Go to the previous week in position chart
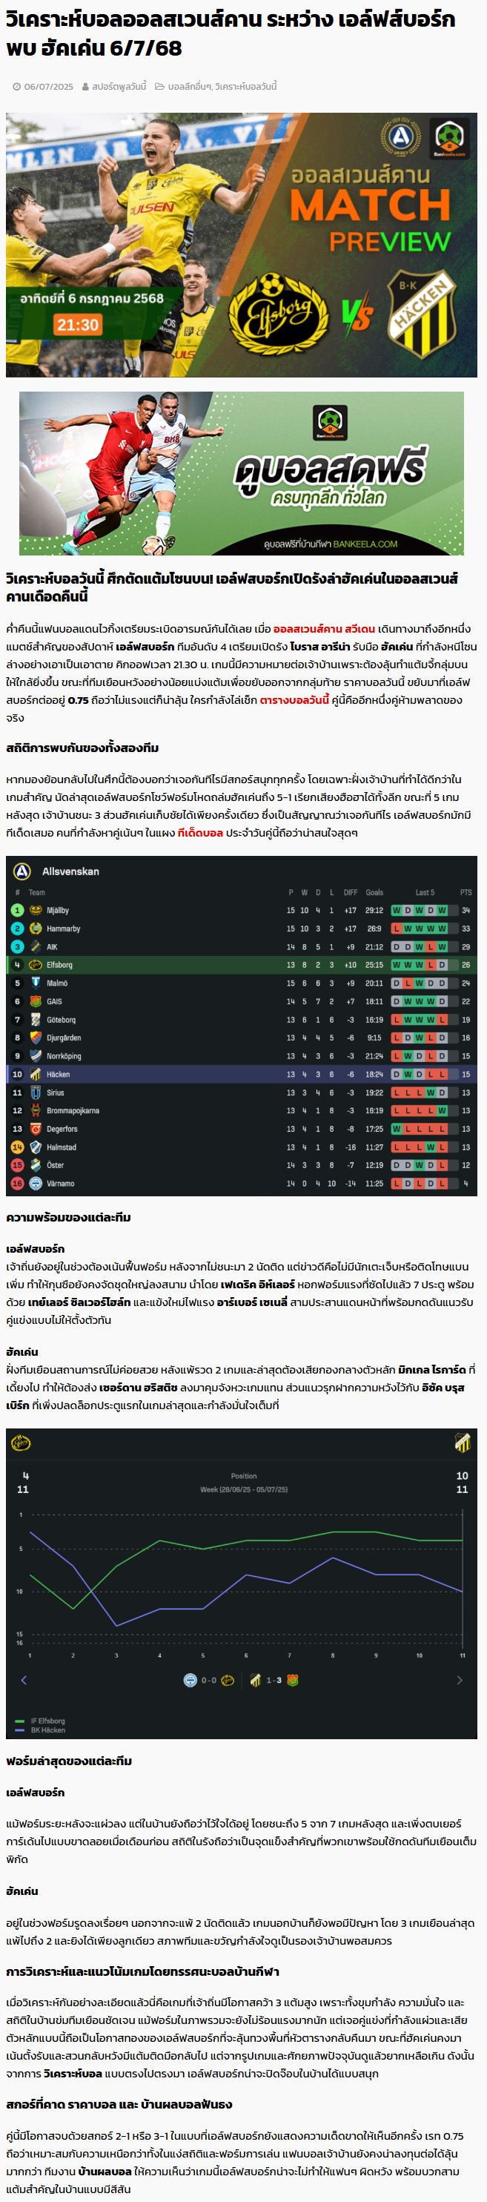Image resolution: width=487 pixels, height=2202 pixels. coord(23,1680)
